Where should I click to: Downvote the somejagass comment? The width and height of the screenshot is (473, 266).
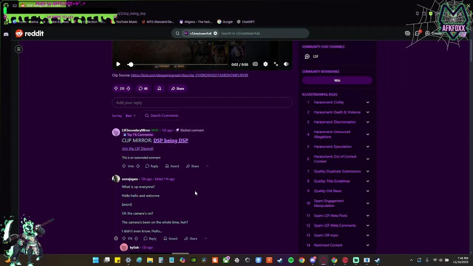pos(136,239)
